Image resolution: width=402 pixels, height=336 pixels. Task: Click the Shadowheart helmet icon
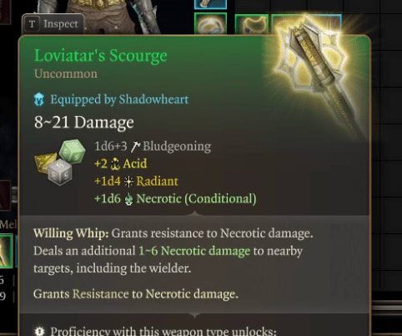coord(39,99)
